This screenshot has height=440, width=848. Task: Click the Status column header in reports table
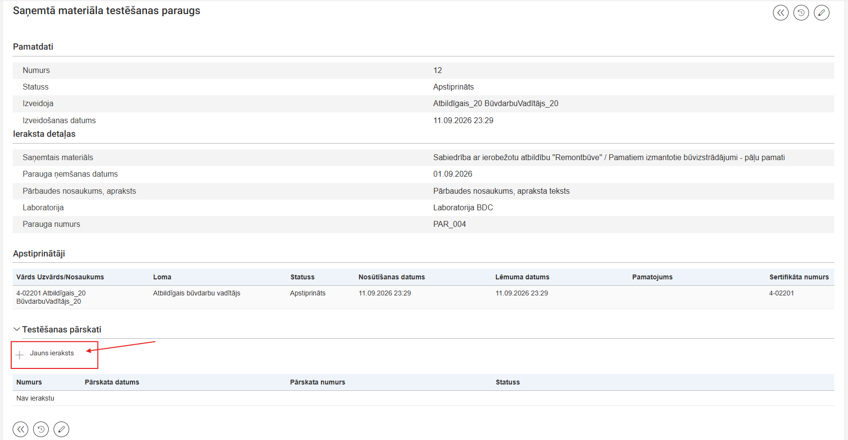click(508, 382)
